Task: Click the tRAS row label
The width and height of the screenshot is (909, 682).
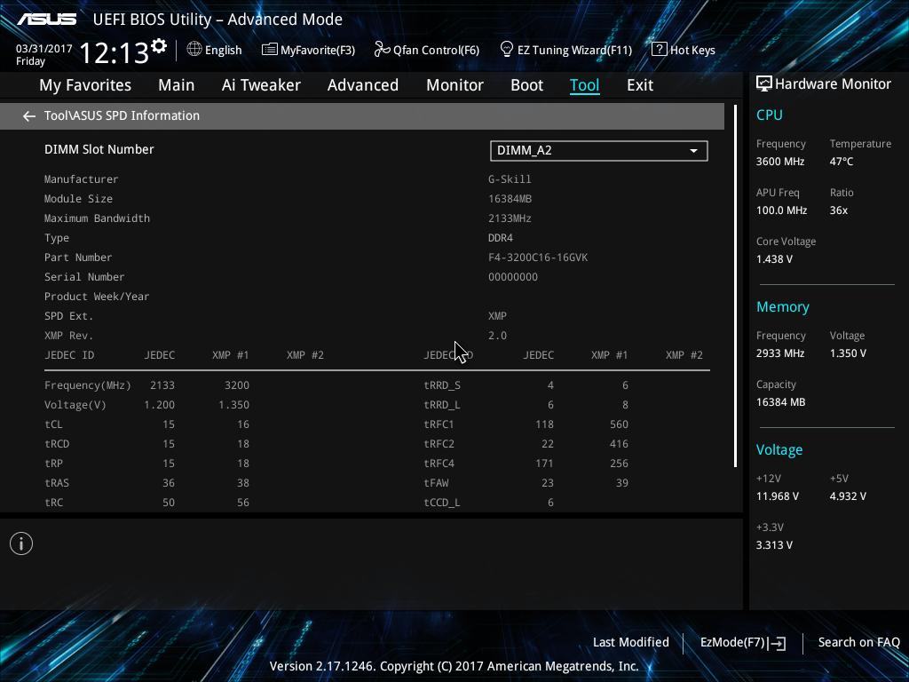Action: click(56, 483)
